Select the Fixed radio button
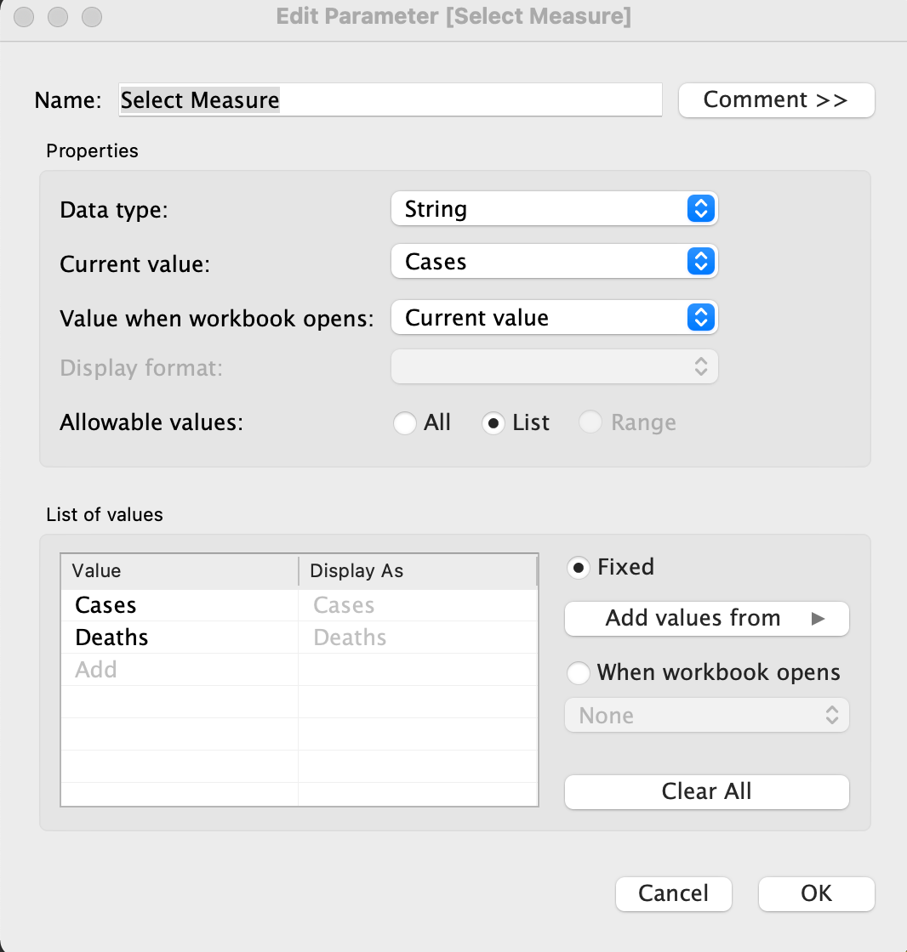The width and height of the screenshot is (907, 952). point(579,567)
